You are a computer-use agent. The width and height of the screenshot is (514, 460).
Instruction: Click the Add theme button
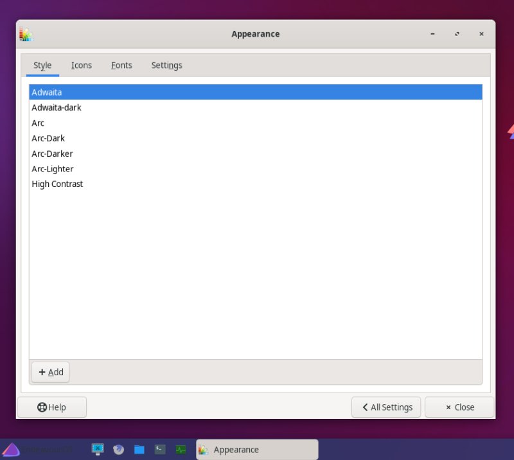click(x=51, y=372)
